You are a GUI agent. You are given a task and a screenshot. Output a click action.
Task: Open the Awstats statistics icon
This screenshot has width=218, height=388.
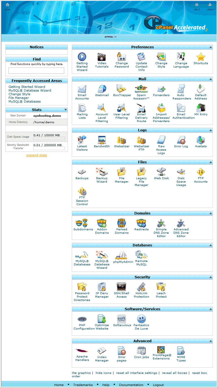point(201,140)
